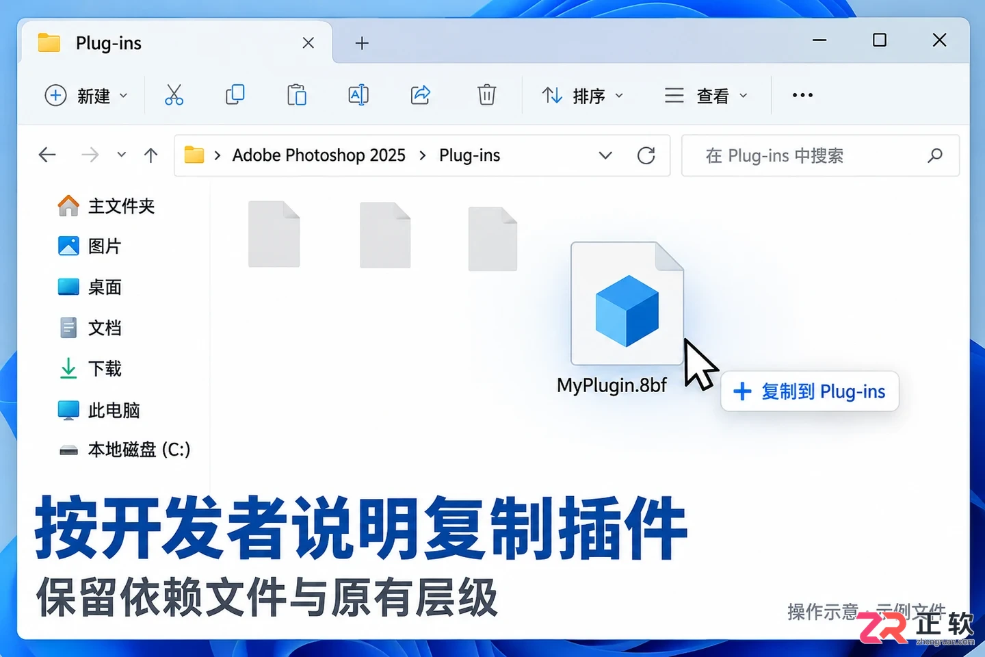Open the 查看 view dropdown
Screen dimensions: 985x657
click(x=707, y=95)
